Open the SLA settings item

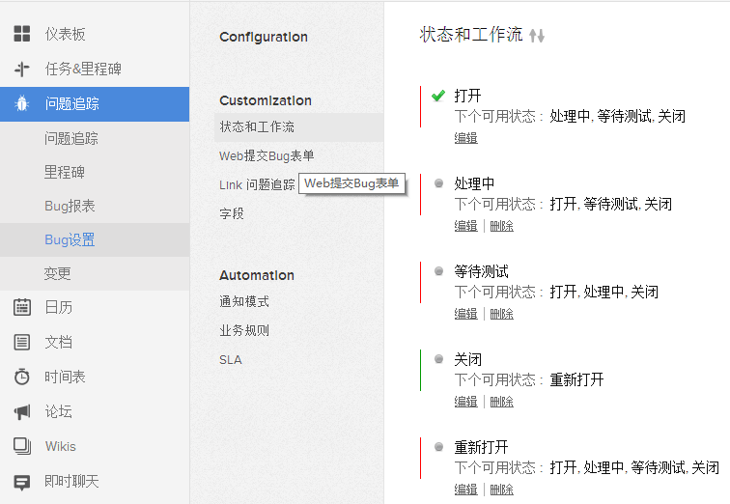tap(230, 360)
